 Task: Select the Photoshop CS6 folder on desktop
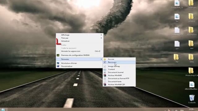click(192, 72)
